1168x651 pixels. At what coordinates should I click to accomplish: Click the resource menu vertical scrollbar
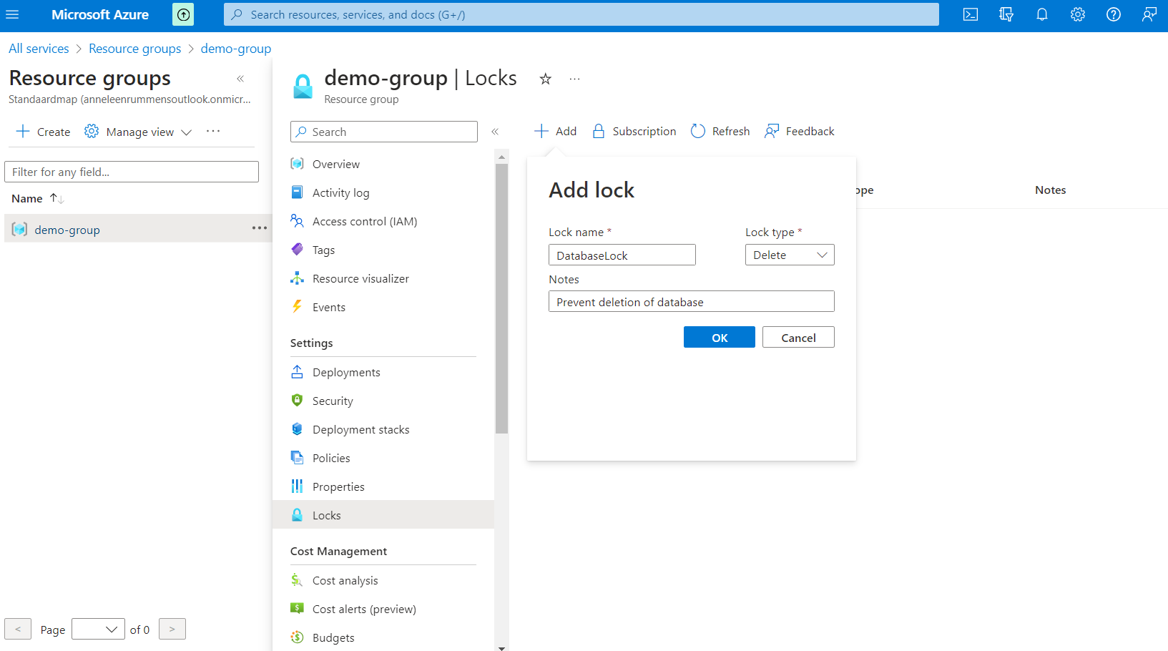coord(501,298)
